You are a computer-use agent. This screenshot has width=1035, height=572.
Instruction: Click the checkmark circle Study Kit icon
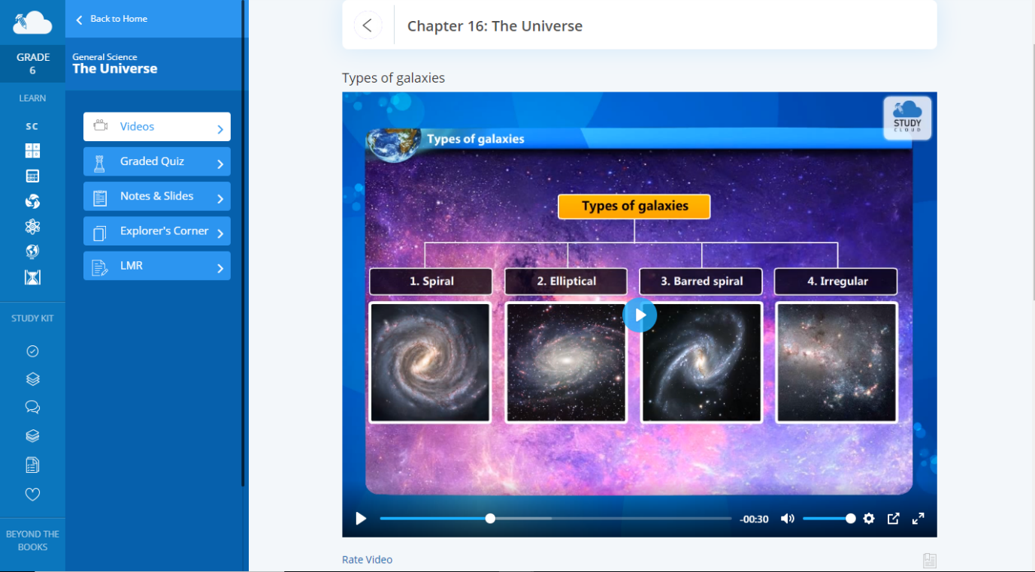32,351
